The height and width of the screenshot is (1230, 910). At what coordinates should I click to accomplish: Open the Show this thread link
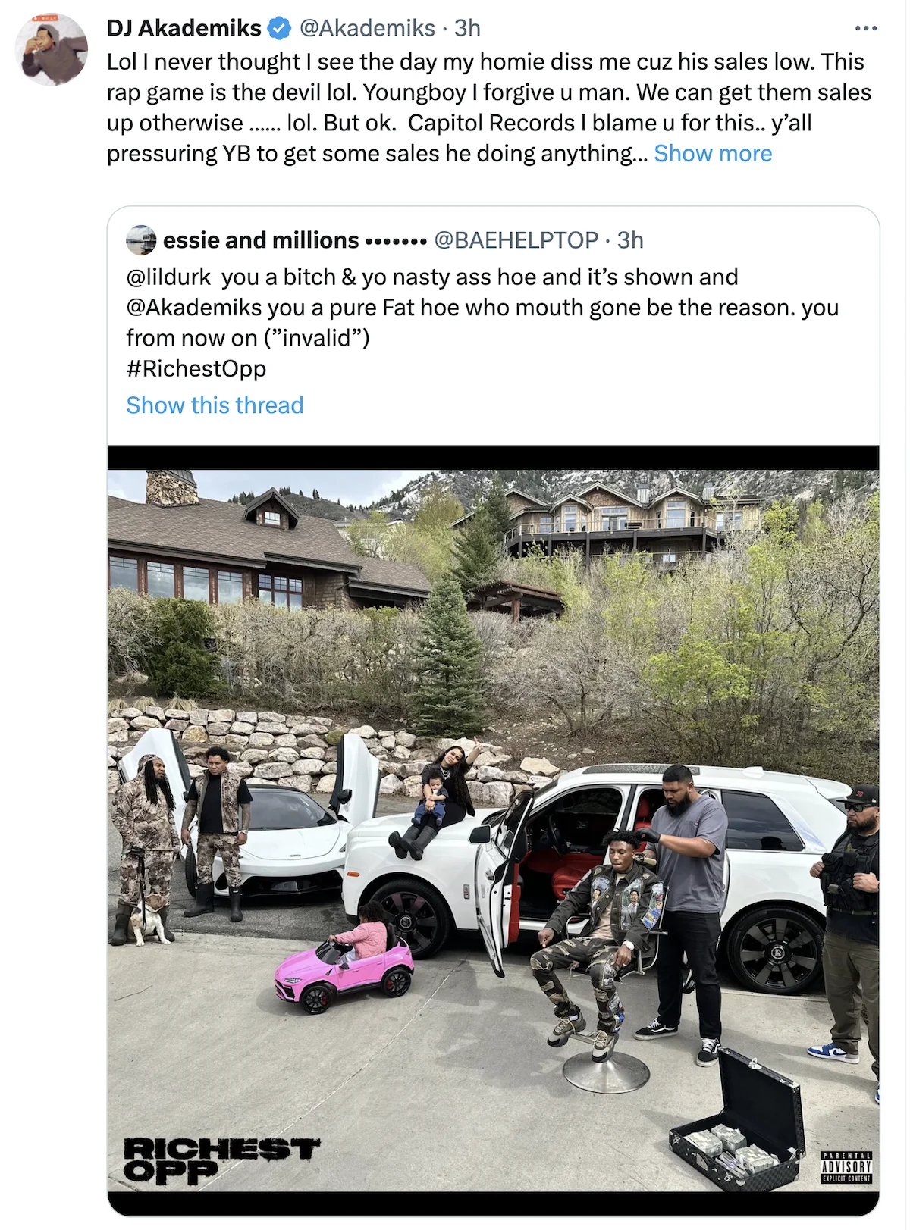coord(215,405)
